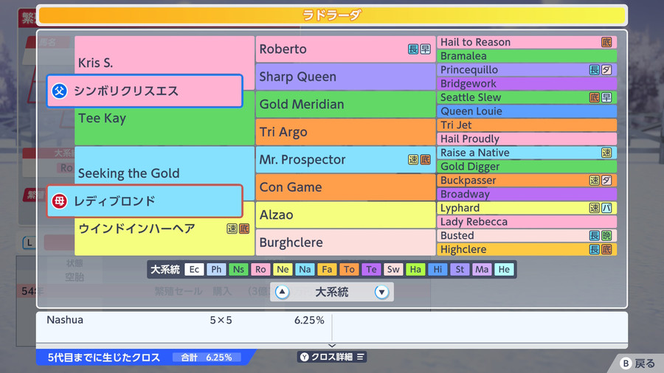Click the Hi lineage swatch
This screenshot has width=664, height=373.
438,269
